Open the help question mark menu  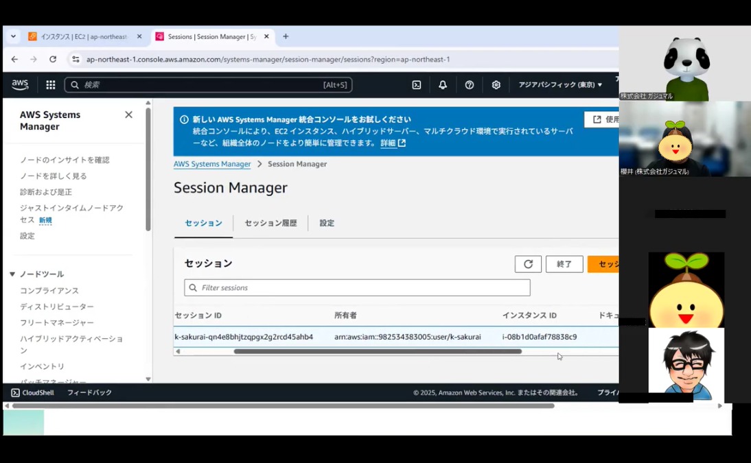pos(470,85)
